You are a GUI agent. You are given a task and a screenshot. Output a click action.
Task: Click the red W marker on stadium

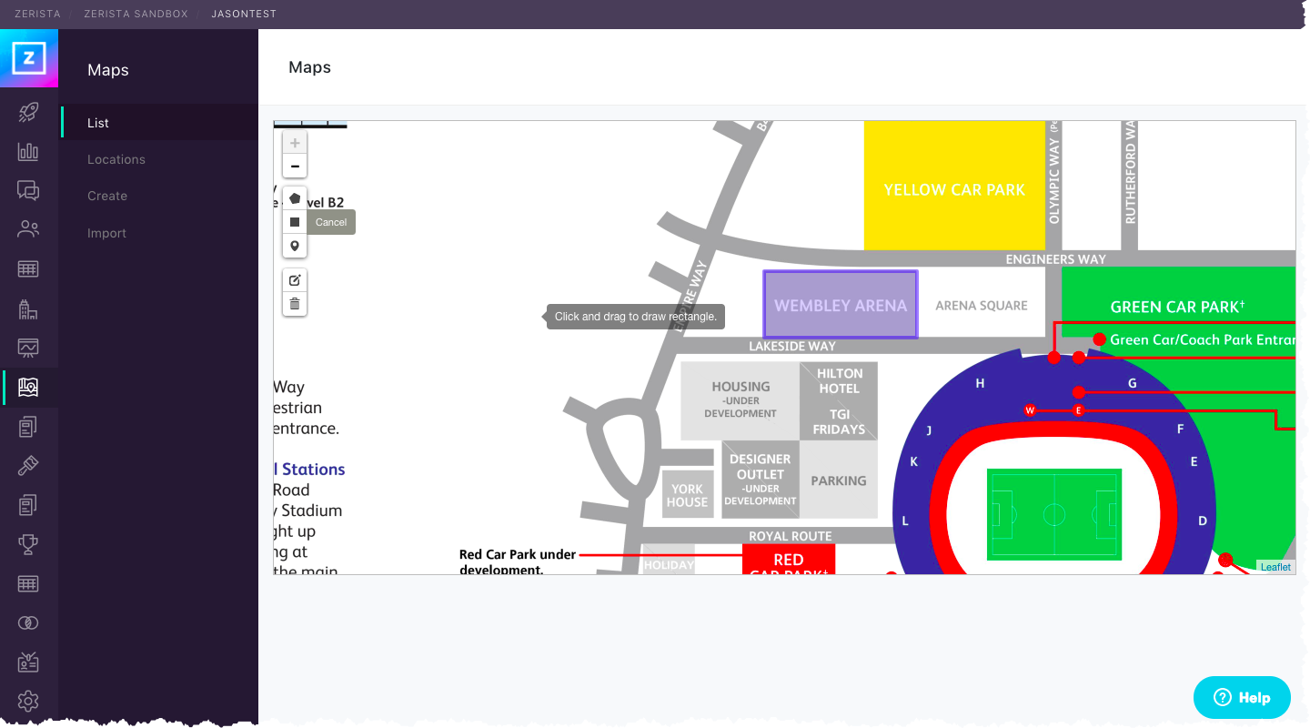(x=1030, y=410)
